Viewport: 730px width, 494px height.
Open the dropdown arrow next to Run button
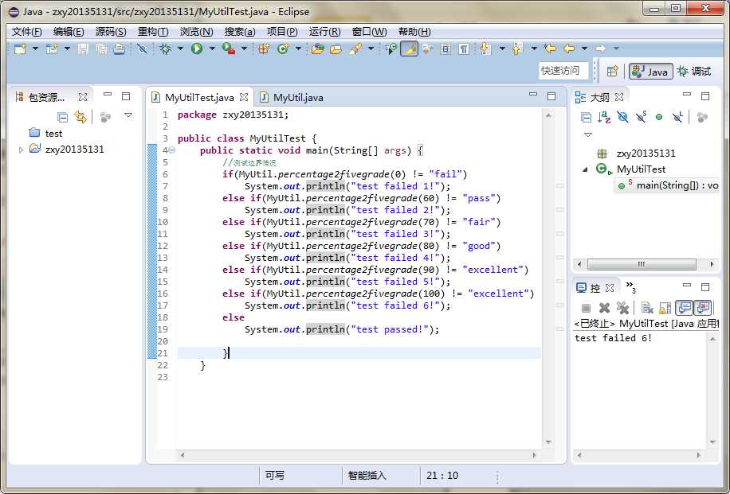point(212,49)
